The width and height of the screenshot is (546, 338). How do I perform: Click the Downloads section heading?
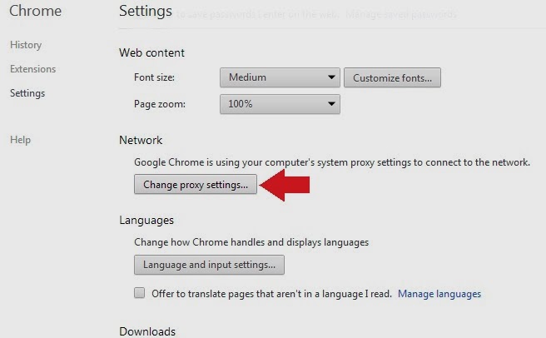(147, 331)
